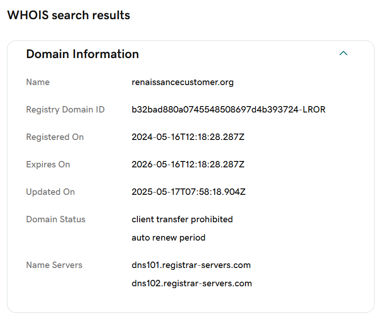
Task: Click the Registry Domain ID label
Action: (x=65, y=110)
